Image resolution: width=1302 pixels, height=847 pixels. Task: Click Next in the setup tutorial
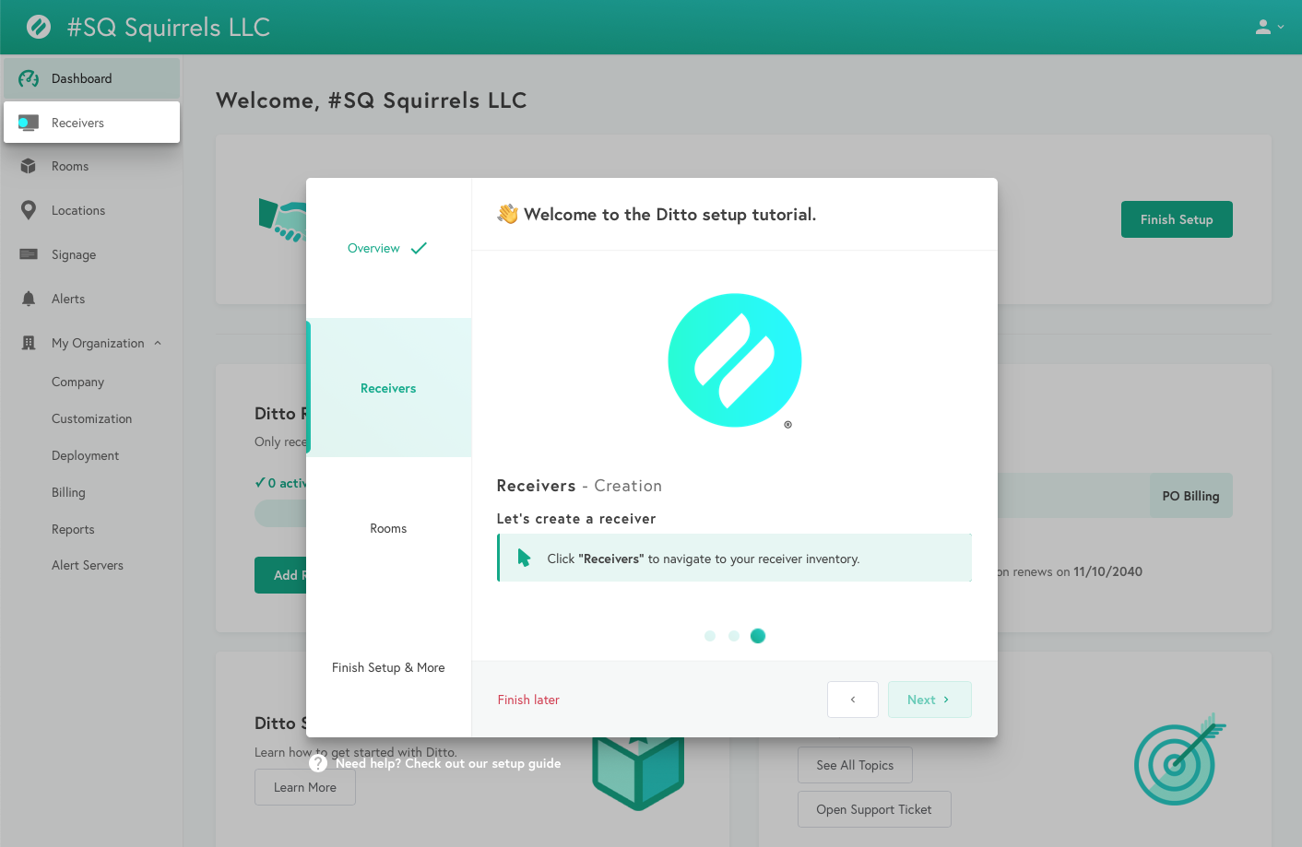pyautogui.click(x=929, y=700)
